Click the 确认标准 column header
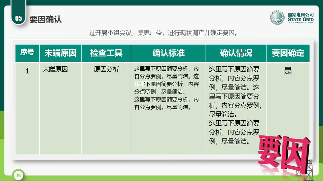This screenshot has height=181, width=323. pyautogui.click(x=168, y=53)
